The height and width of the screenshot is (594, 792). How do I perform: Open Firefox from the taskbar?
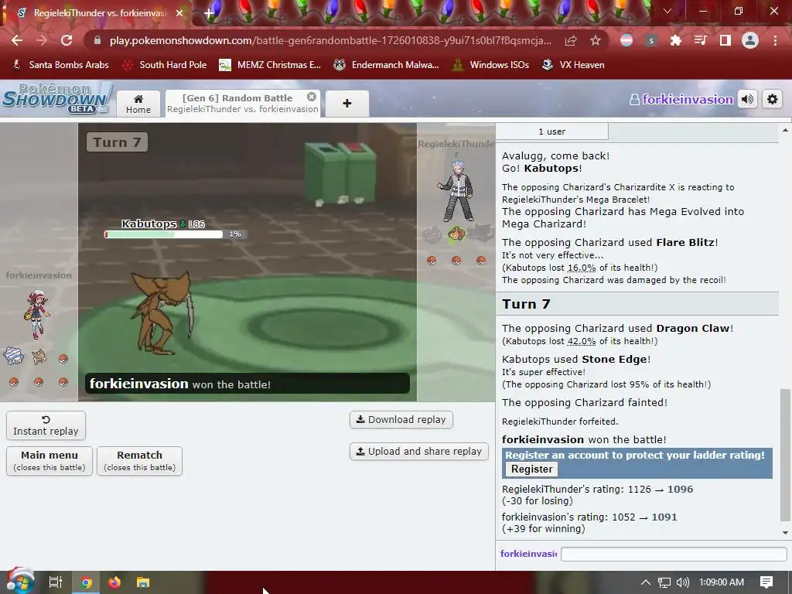[114, 582]
